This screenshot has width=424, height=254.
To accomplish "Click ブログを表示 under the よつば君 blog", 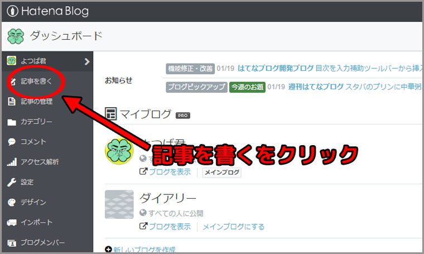I will click(170, 172).
